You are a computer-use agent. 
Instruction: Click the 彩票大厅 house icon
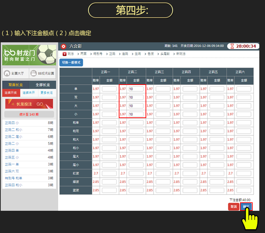7,73
